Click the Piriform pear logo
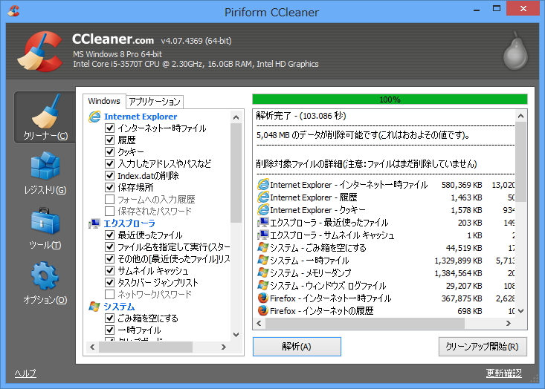The image size is (545, 389). pos(515,50)
